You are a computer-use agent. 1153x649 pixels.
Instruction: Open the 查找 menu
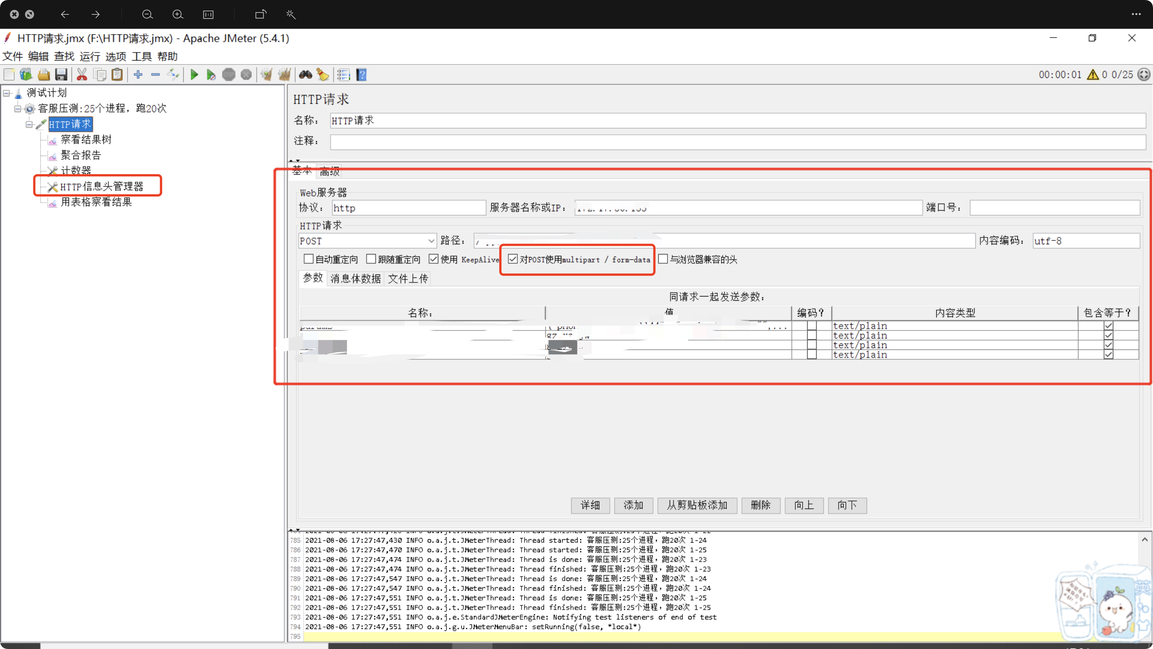point(64,56)
